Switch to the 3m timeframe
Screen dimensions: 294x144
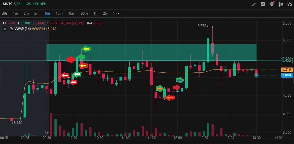tap(37, 13)
